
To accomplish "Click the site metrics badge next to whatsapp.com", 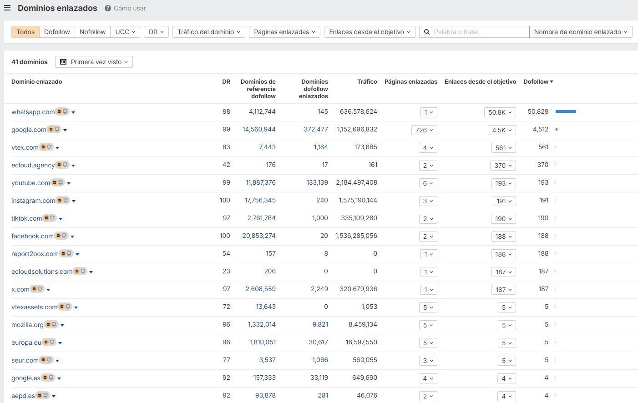I will pos(59,111).
